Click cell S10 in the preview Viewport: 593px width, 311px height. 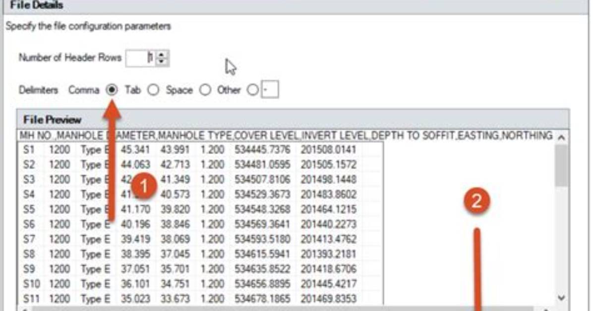32,284
